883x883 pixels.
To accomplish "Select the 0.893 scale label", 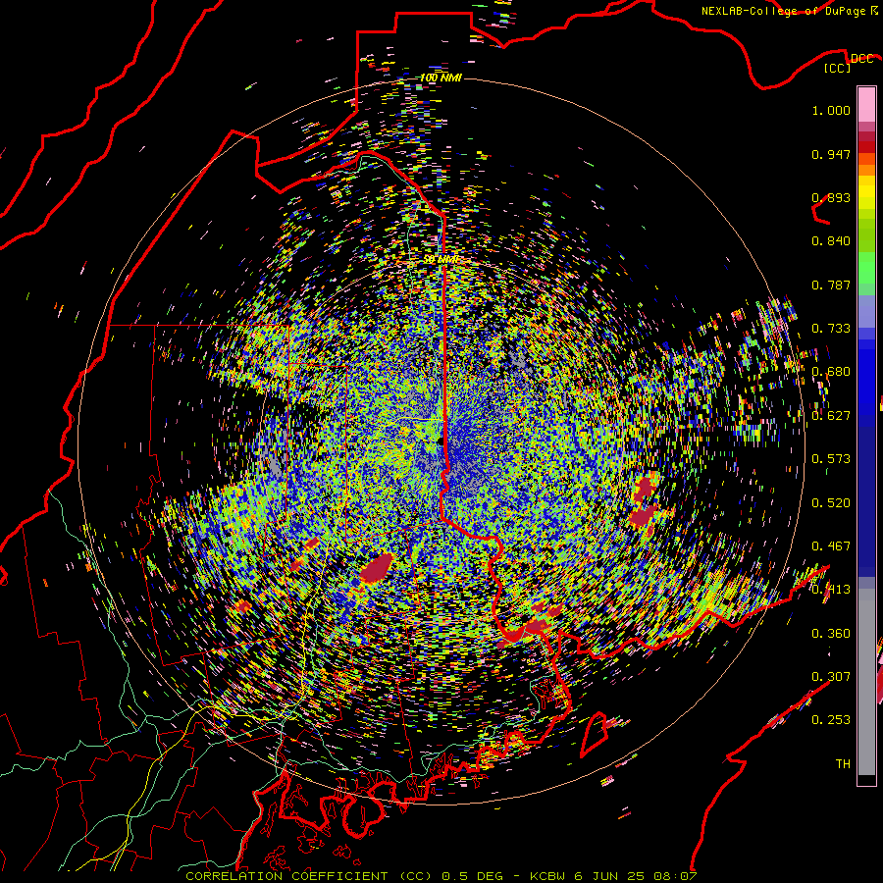I will [x=831, y=197].
